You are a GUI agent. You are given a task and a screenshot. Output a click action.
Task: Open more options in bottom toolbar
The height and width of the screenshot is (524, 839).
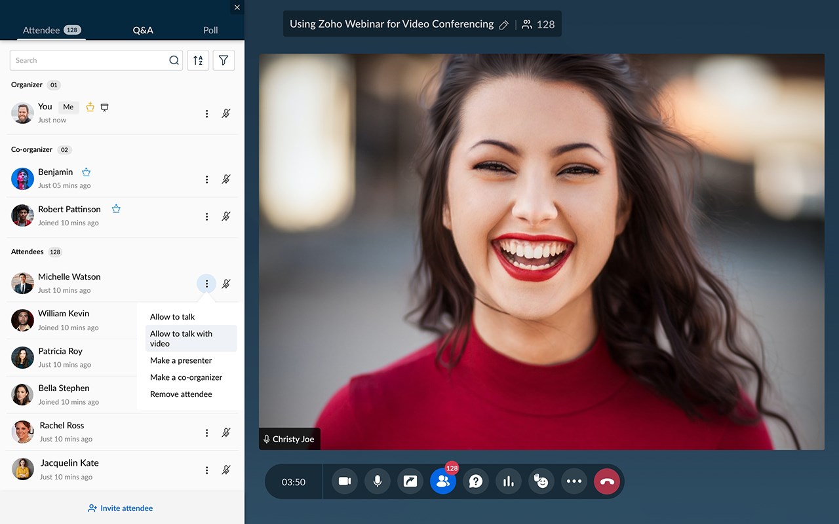tap(574, 481)
